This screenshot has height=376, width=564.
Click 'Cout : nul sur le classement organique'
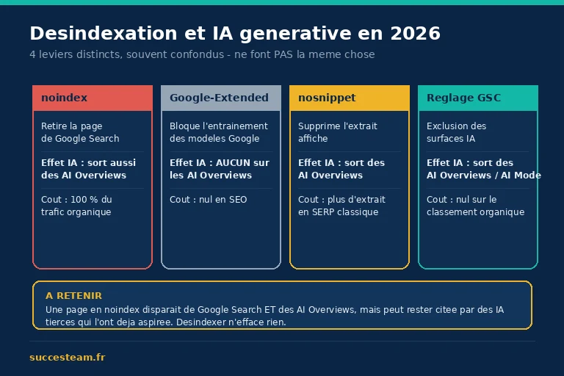[476, 206]
